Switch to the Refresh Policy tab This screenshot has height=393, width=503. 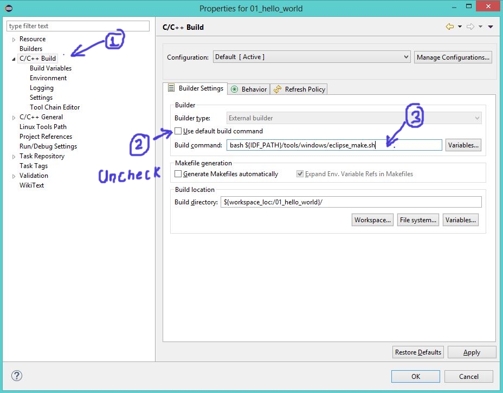[x=299, y=89]
